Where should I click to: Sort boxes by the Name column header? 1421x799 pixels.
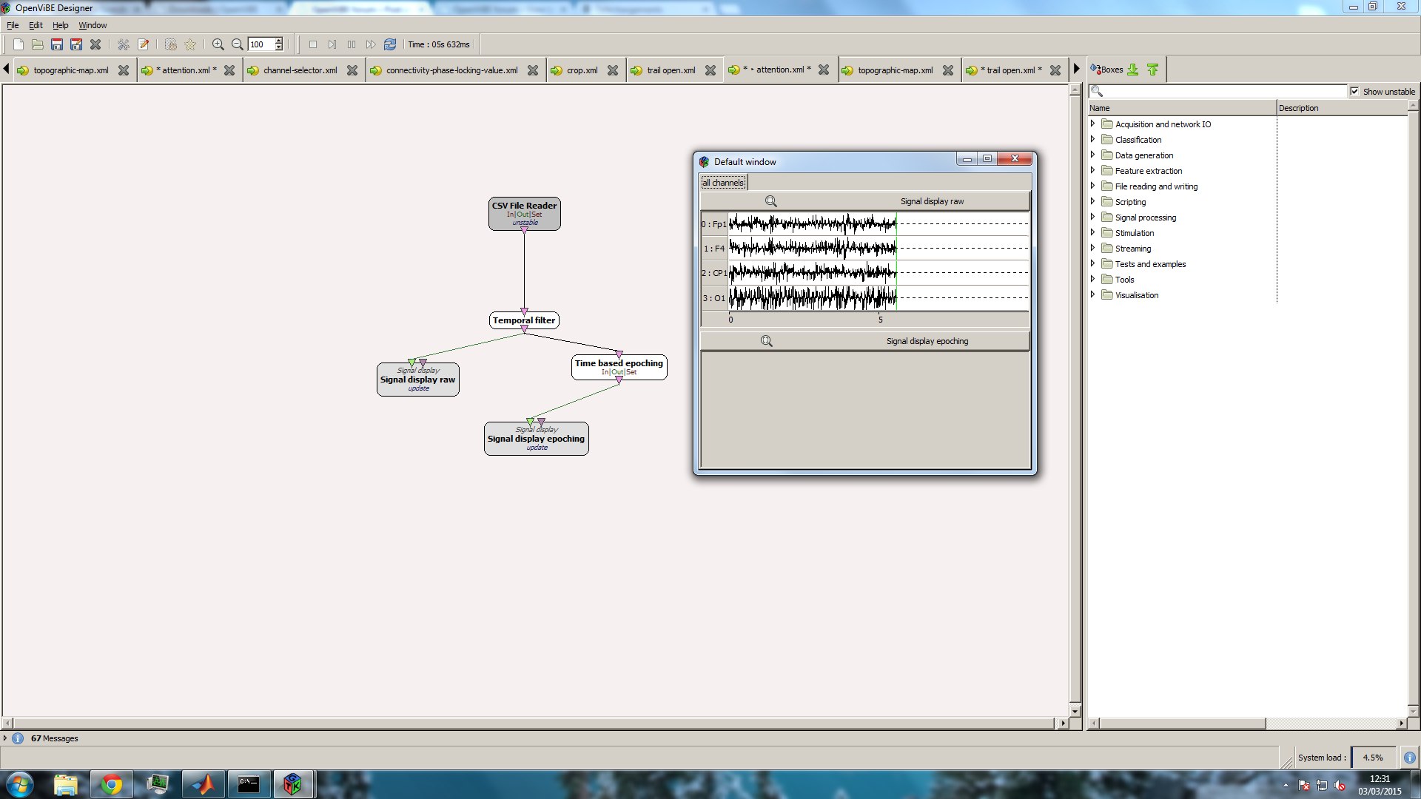[1182, 108]
